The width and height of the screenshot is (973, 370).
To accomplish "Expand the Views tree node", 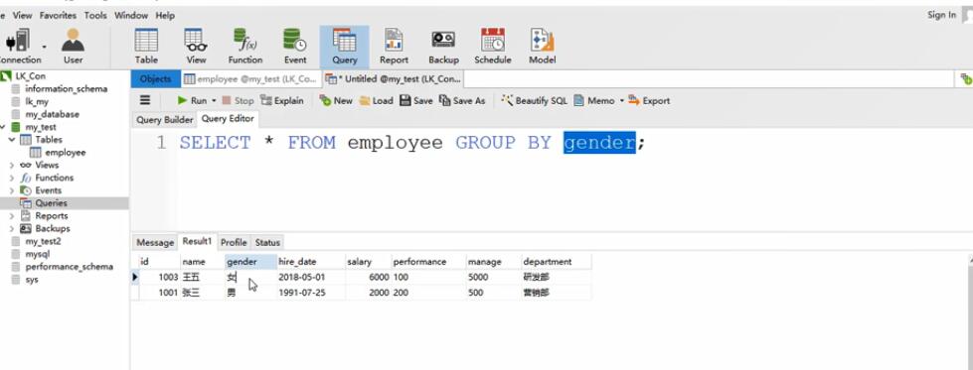I will coord(12,165).
